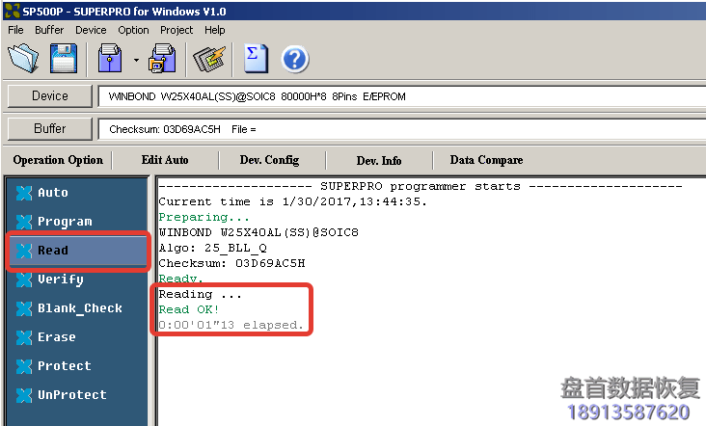
Task: Open the Dev. Config tab
Action: coord(269,160)
